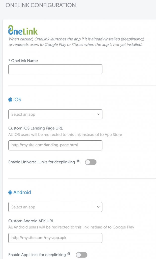Click Custom Android APK URL field

click(x=55, y=238)
